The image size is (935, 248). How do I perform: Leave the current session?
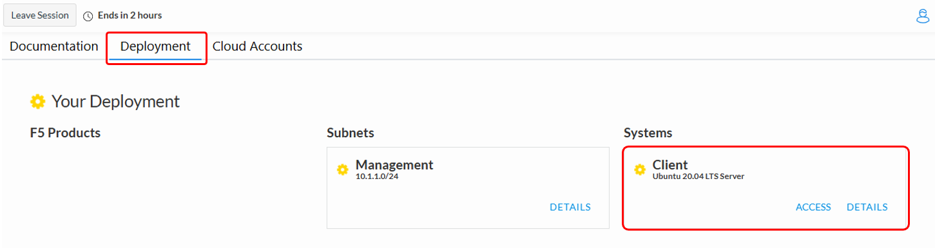tap(40, 15)
